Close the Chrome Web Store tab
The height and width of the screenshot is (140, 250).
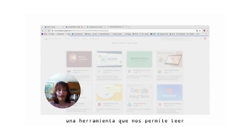[x=126, y=27]
